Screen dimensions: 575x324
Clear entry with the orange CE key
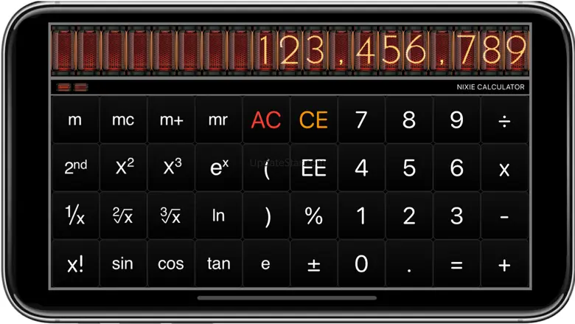(x=314, y=120)
